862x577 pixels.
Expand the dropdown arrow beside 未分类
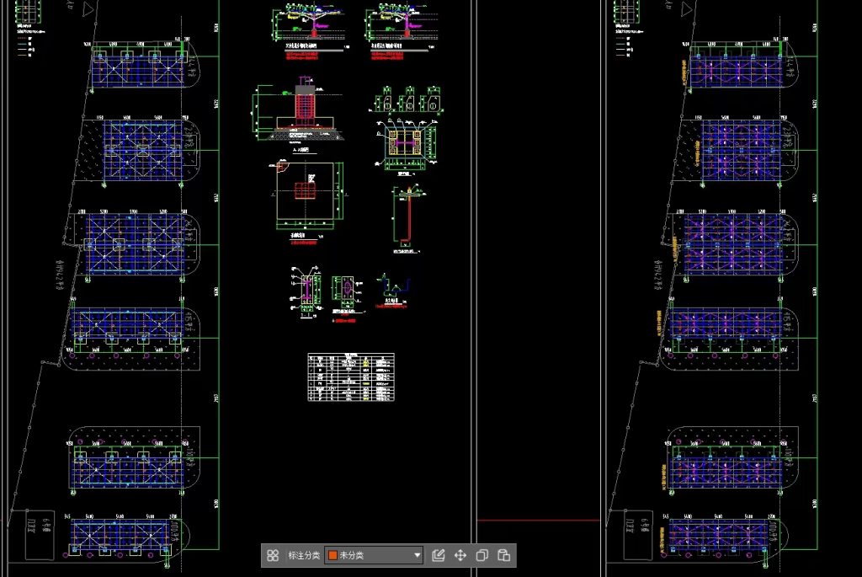click(x=417, y=555)
